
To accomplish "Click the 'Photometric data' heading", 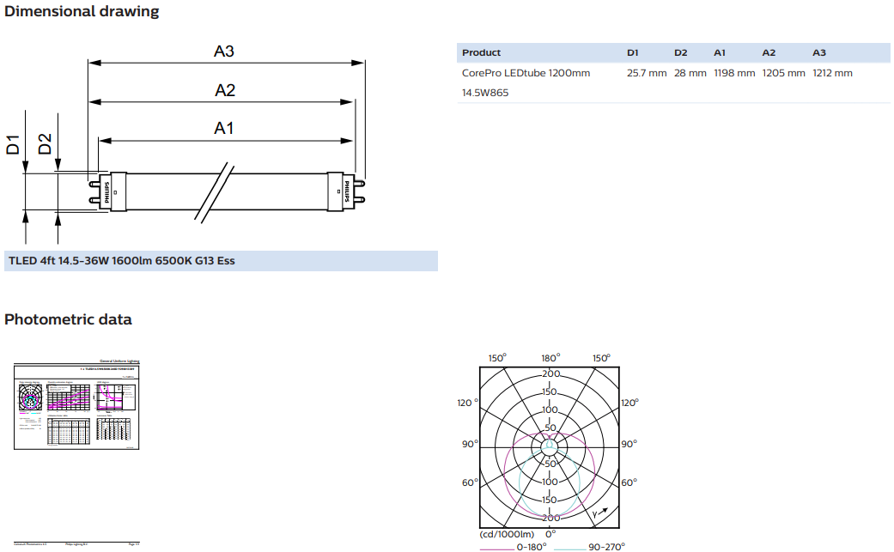I will tap(68, 319).
